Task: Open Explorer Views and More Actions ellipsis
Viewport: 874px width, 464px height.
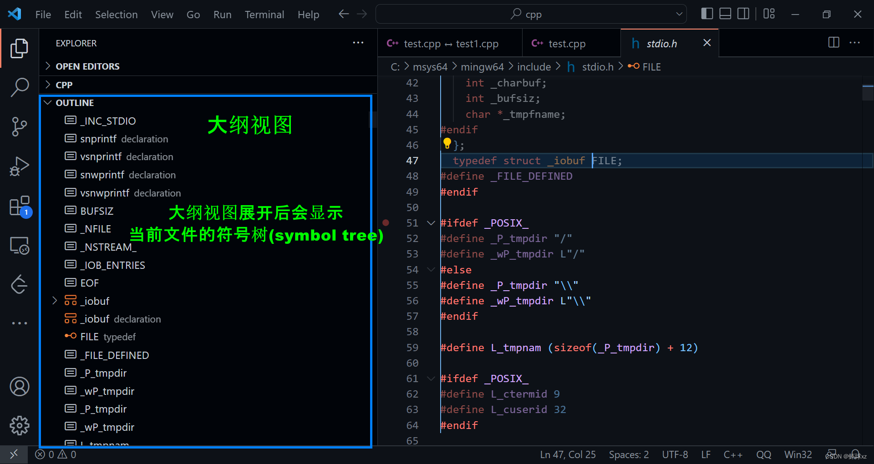Action: (358, 43)
